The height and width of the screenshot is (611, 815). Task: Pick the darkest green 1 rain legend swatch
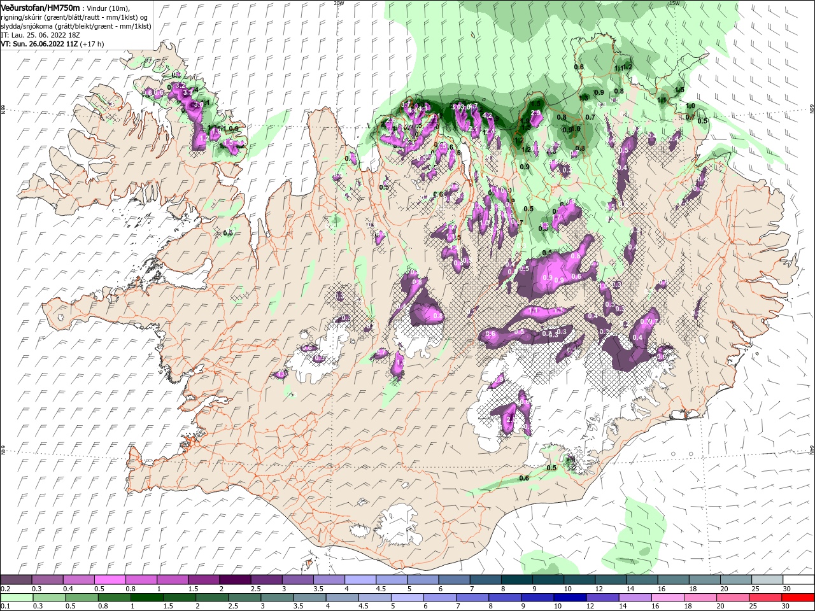pos(146,598)
